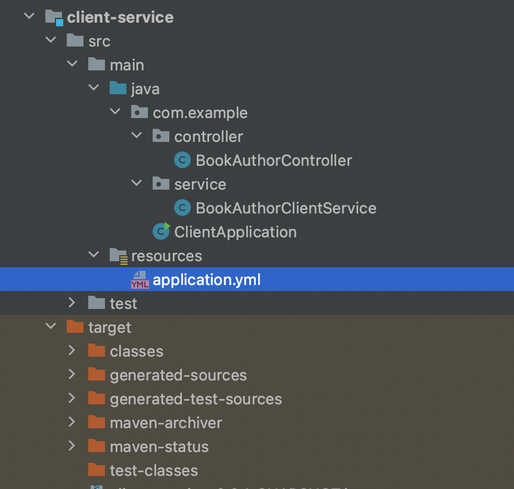
Task: Select the controller label
Action: 209,137
